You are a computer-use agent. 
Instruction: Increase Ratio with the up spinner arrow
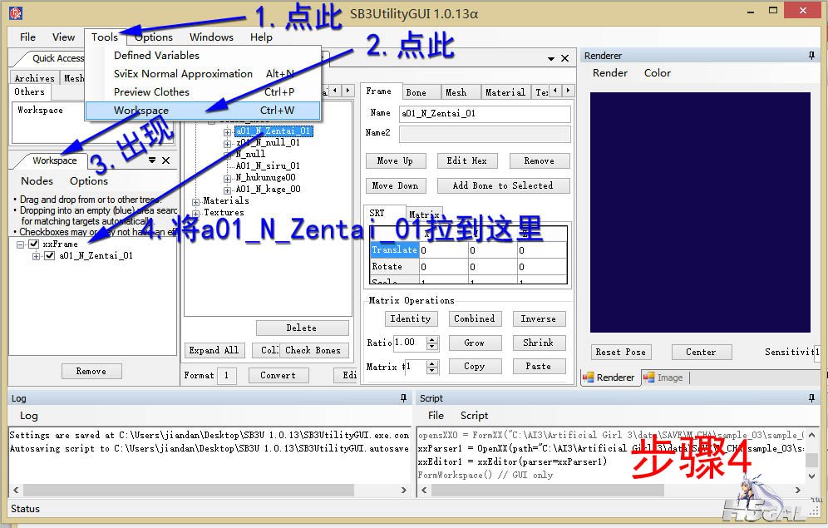[432, 339]
